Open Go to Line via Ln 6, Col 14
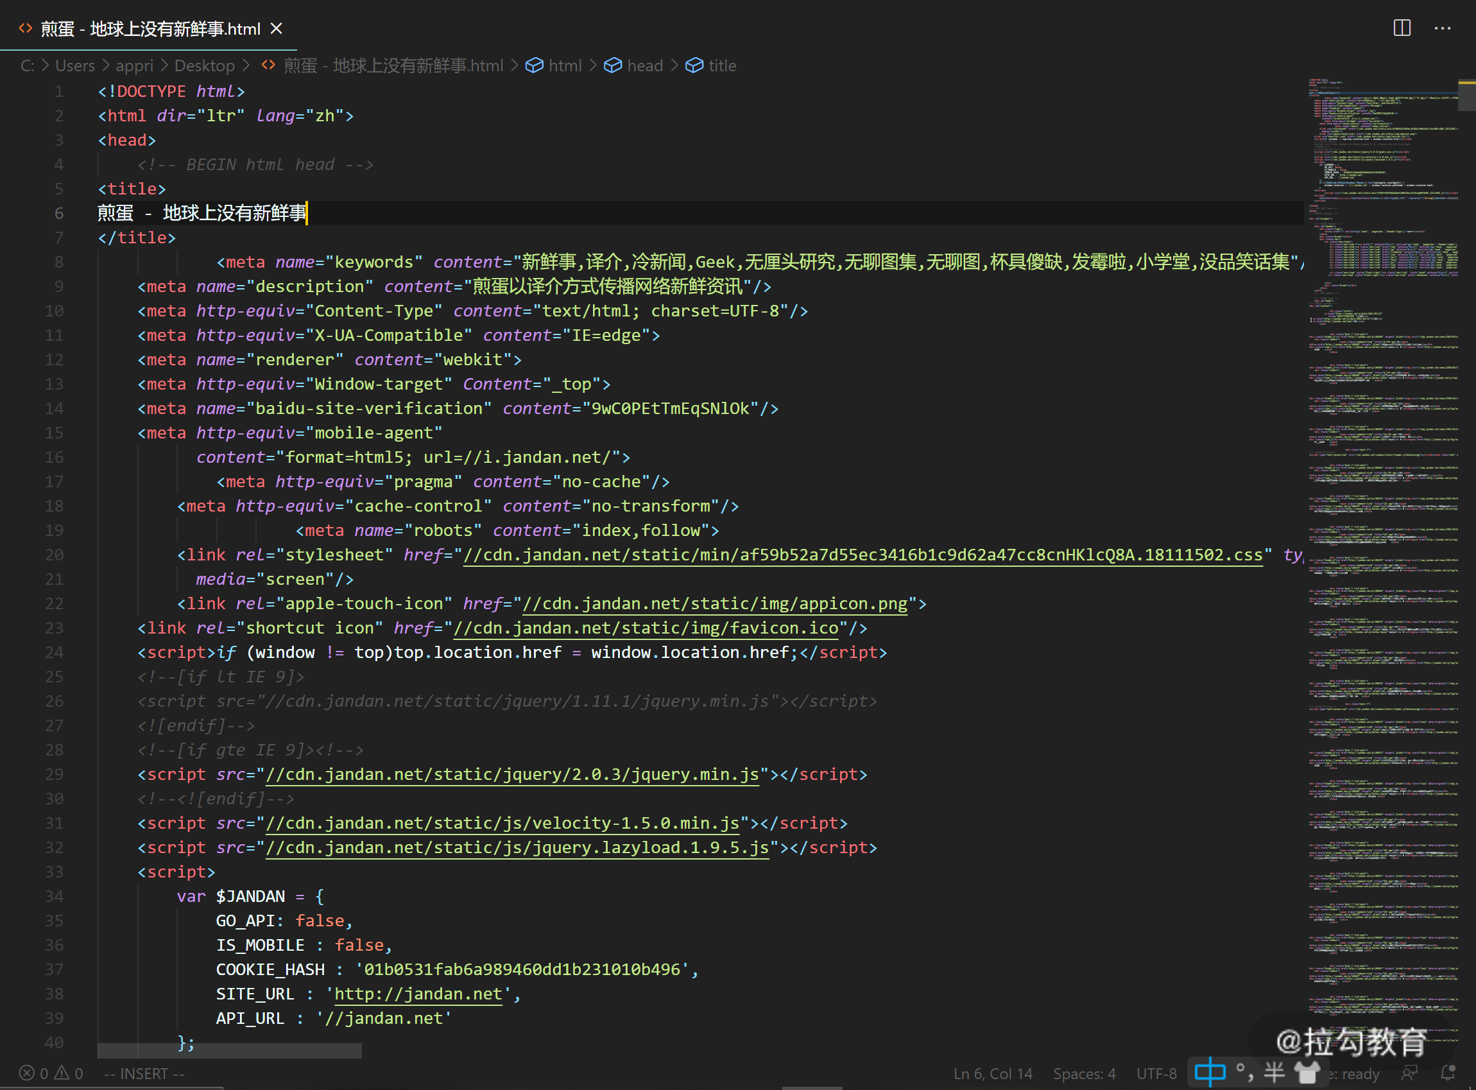 click(x=993, y=1073)
